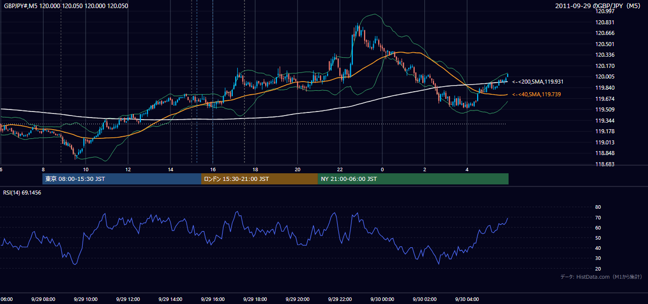Click the 9/29 16:00 time axis label
The height and width of the screenshot is (304, 648).
pos(212,299)
